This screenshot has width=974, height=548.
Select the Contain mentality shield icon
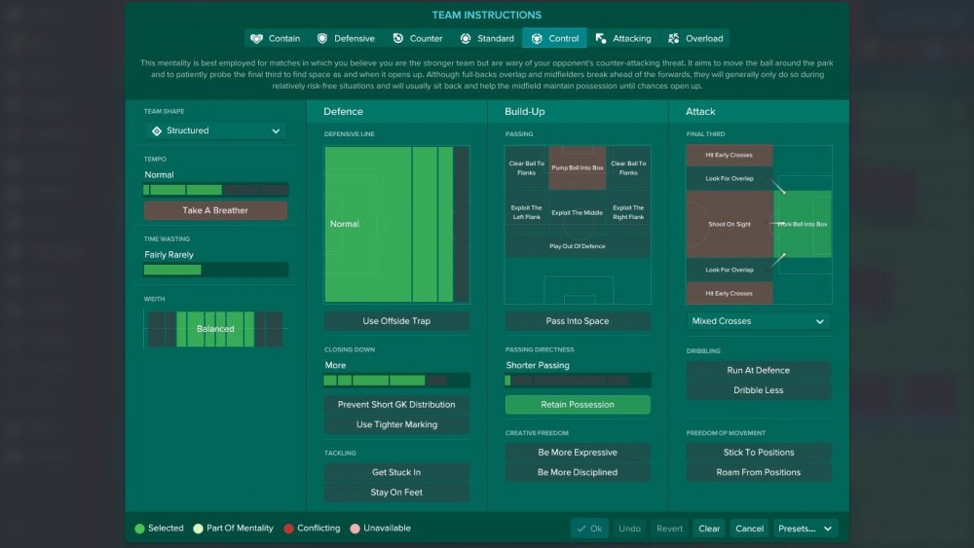coord(256,39)
